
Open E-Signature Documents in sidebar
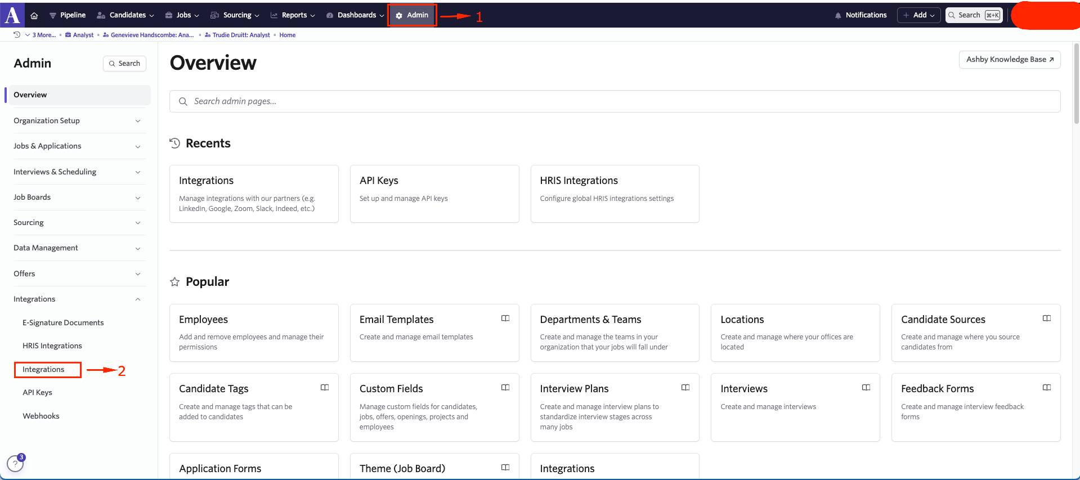tap(63, 323)
